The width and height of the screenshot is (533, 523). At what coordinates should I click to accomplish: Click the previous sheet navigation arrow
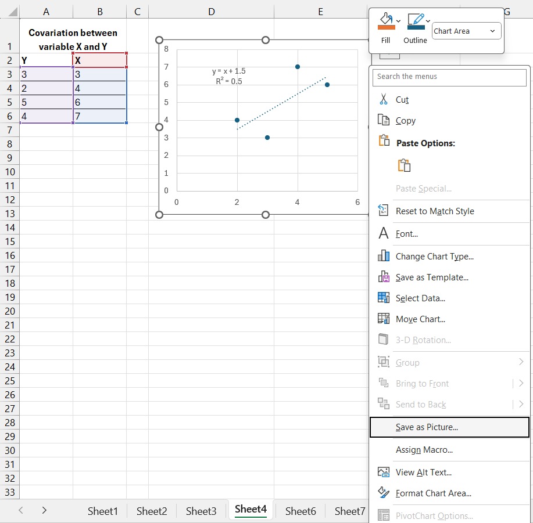21,510
